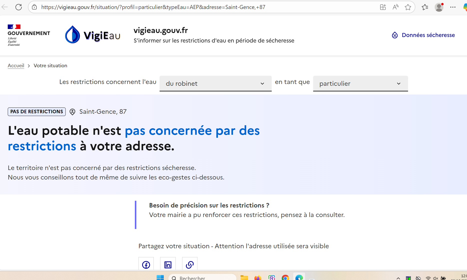Add this page to favorites with the star

point(408,7)
